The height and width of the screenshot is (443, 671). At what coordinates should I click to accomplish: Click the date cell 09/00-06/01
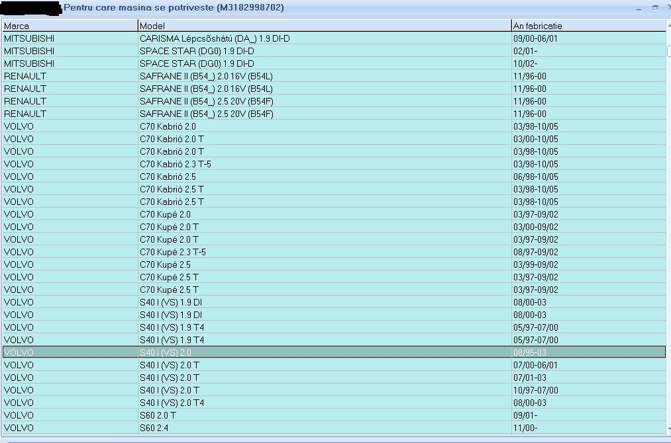[x=589, y=38]
